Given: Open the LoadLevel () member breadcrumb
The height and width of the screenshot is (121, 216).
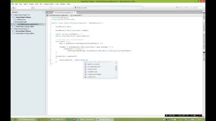Looking at the screenshot, I should (76, 15).
